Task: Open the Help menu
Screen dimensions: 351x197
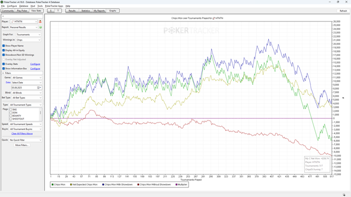Action: (68, 6)
